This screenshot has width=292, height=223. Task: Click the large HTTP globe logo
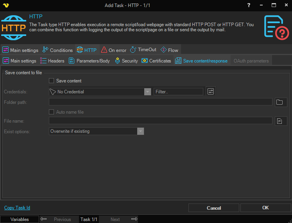click(x=14, y=28)
